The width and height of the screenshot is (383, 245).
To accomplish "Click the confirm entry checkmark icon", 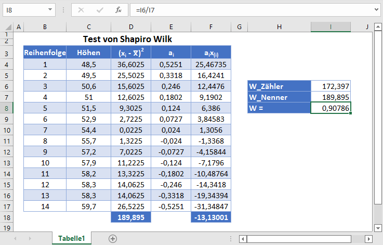I will (100, 10).
